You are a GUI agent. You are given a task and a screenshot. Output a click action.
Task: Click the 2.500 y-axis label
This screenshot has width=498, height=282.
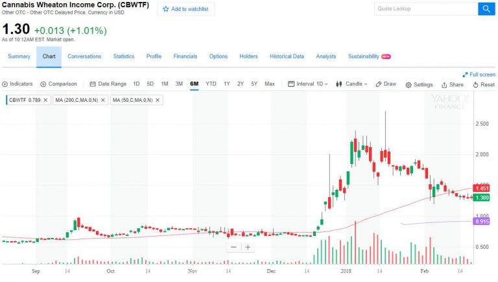[x=482, y=124]
